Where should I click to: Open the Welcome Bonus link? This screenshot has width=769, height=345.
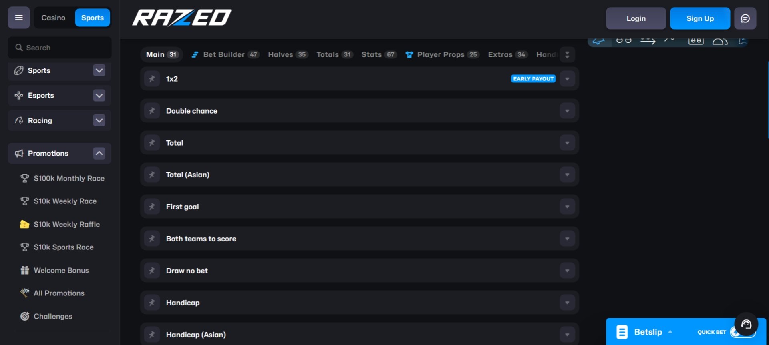click(x=61, y=270)
